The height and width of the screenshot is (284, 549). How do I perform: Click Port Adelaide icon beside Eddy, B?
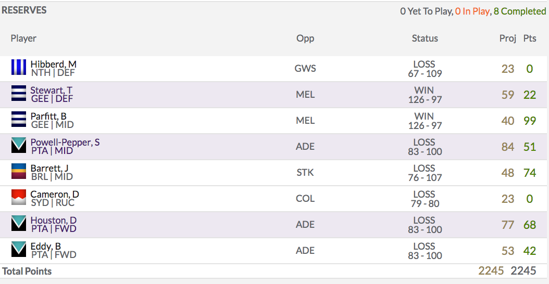click(x=19, y=249)
